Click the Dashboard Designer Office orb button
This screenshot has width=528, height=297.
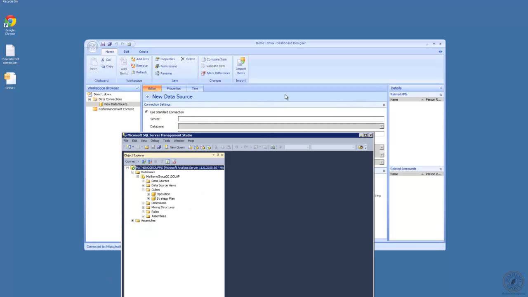92,46
